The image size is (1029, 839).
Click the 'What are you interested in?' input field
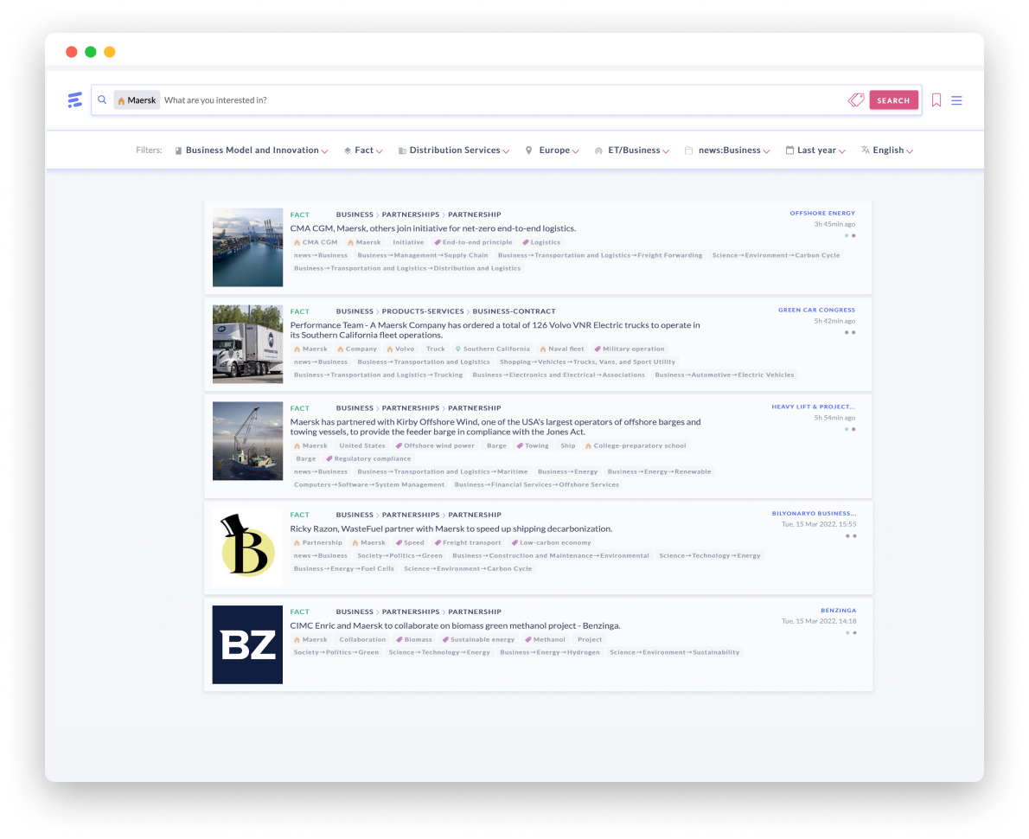tap(215, 99)
